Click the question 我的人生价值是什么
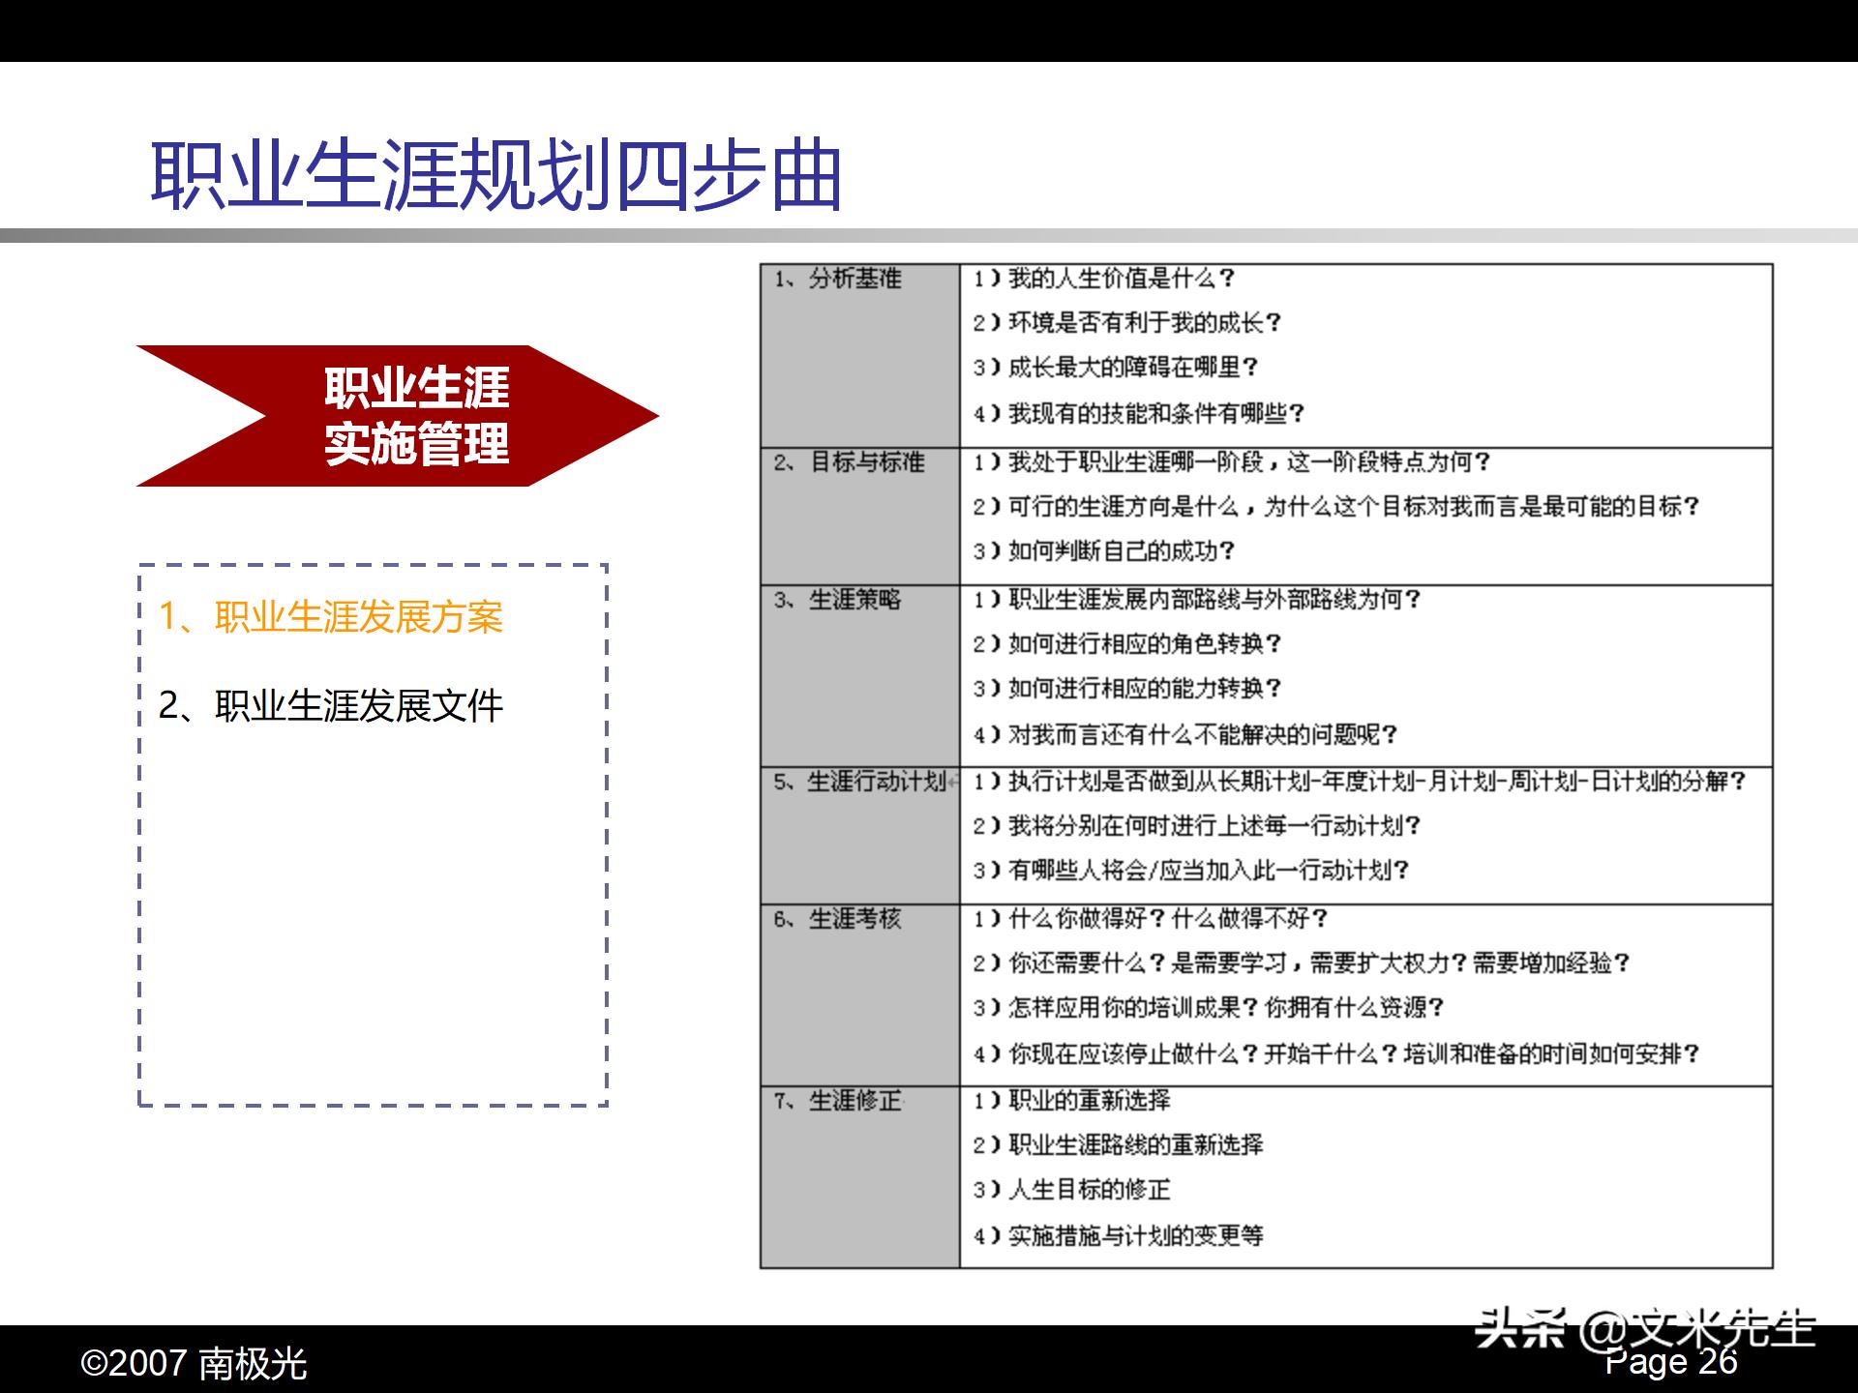The height and width of the screenshot is (1393, 1858). coord(1099,279)
